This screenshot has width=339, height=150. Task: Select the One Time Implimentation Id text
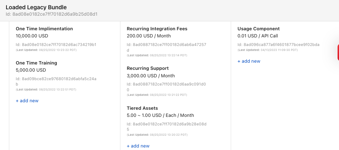pos(56,45)
